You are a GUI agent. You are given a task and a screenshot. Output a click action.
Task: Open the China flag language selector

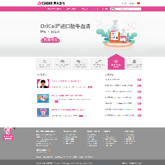pyautogui.click(x=139, y=3)
